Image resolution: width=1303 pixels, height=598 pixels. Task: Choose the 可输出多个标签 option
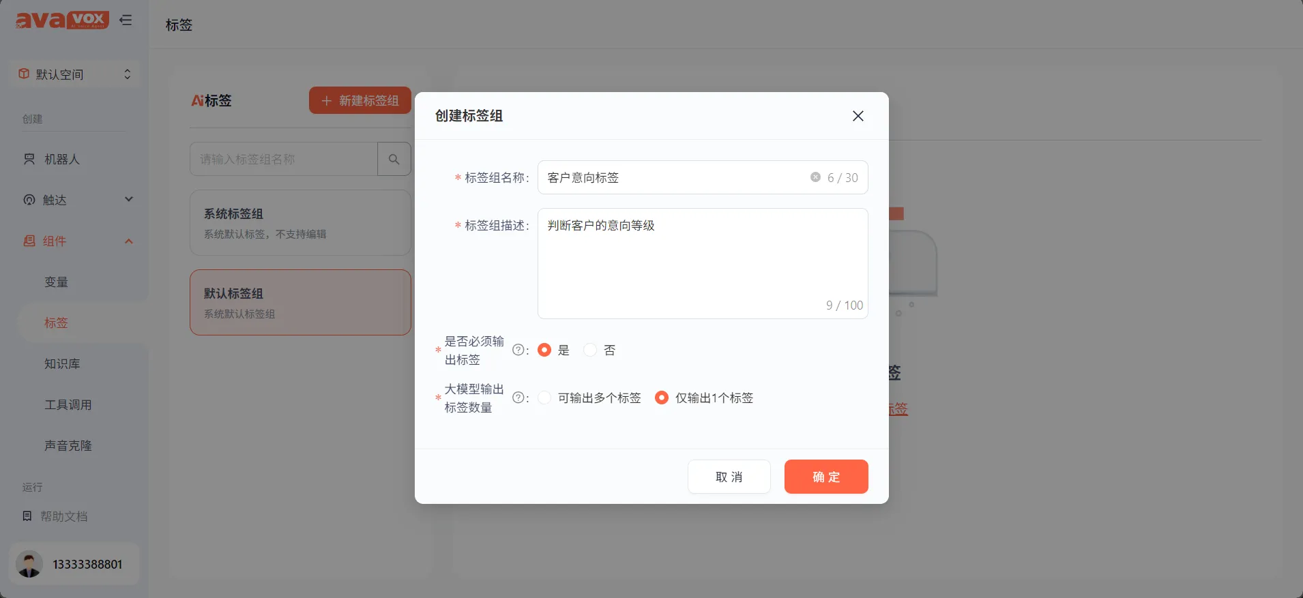[x=544, y=398]
